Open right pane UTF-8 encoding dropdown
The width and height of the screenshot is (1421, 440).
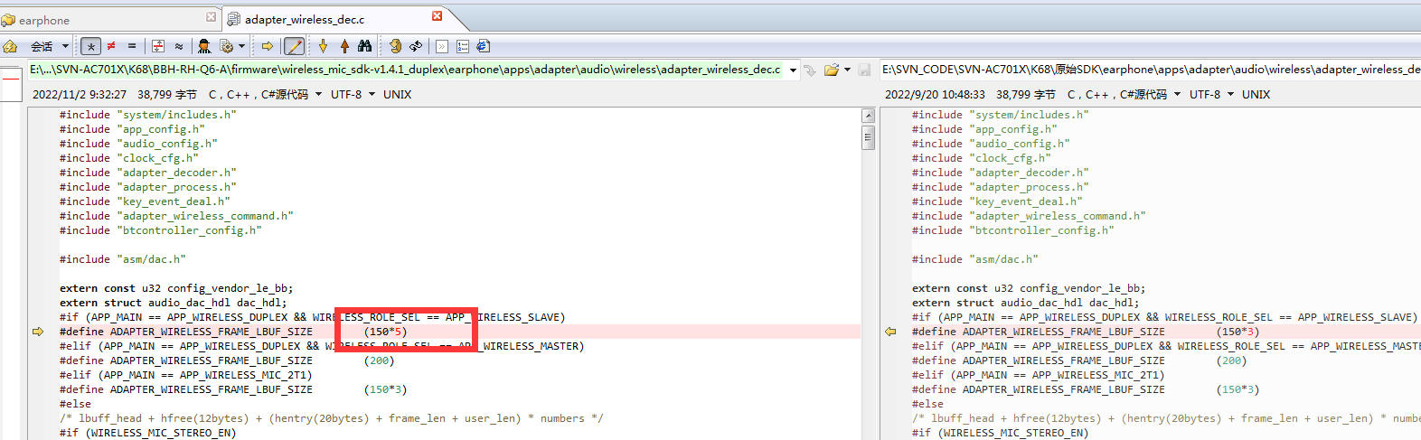tap(1211, 94)
